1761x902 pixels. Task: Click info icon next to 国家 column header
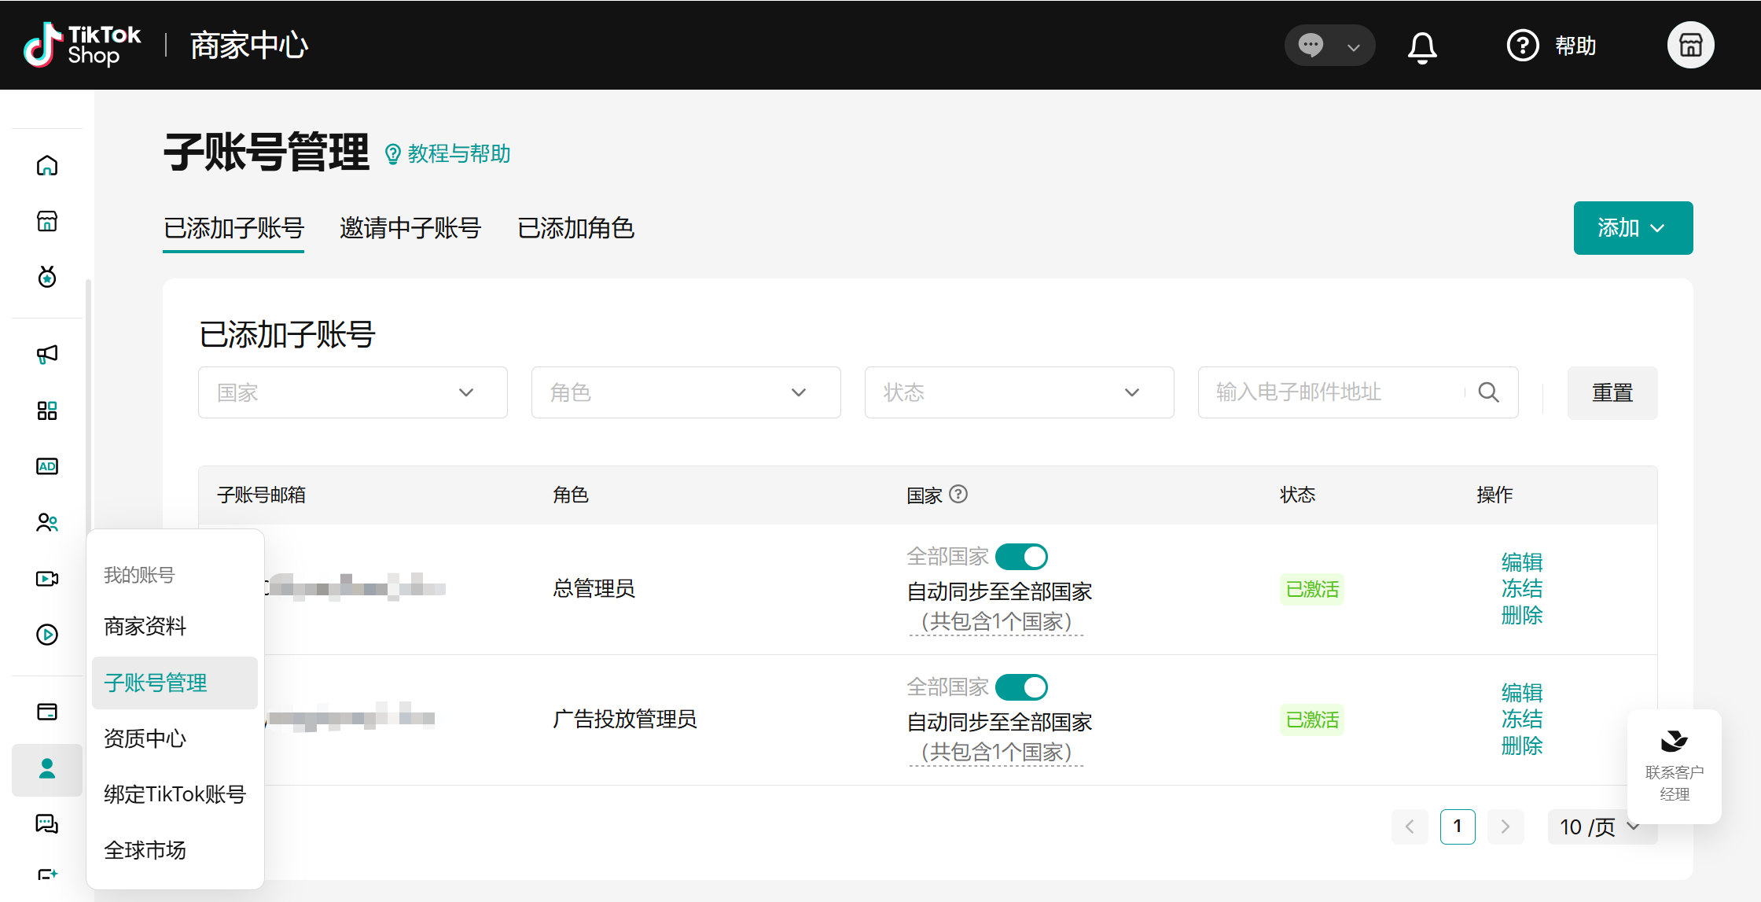(958, 494)
